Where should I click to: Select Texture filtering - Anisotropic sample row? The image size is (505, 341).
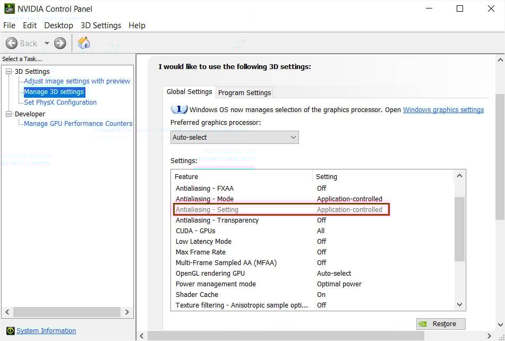(x=312, y=305)
